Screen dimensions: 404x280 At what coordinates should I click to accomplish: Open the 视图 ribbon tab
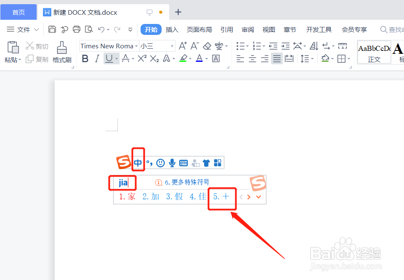(x=269, y=29)
